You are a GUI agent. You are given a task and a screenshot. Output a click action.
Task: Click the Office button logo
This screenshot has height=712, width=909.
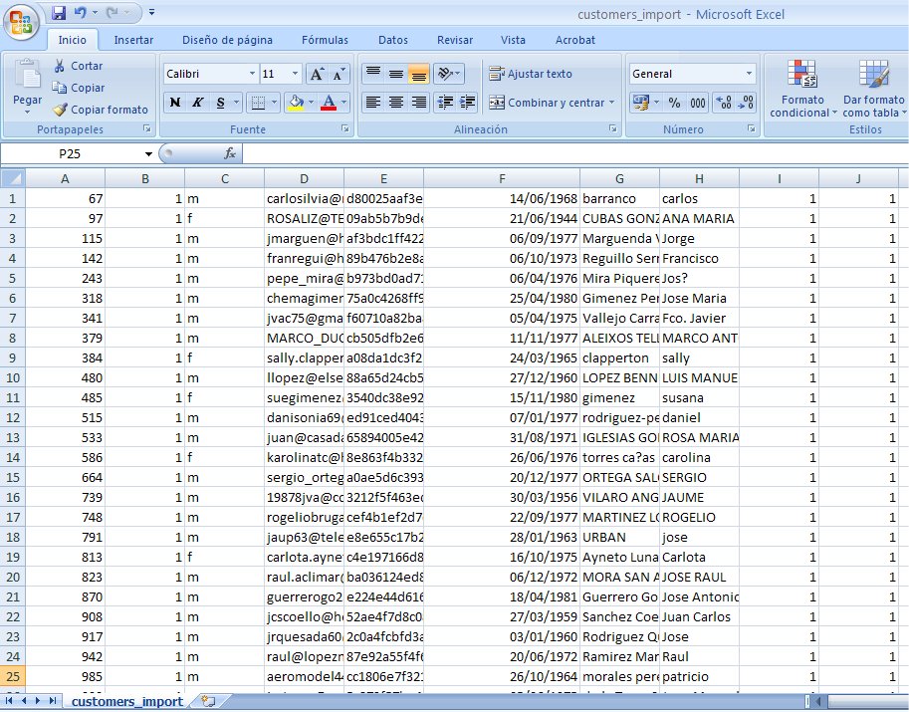(21, 23)
